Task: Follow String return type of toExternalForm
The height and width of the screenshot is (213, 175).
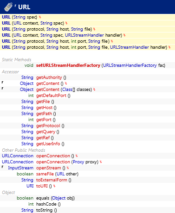Action: coord(27,180)
